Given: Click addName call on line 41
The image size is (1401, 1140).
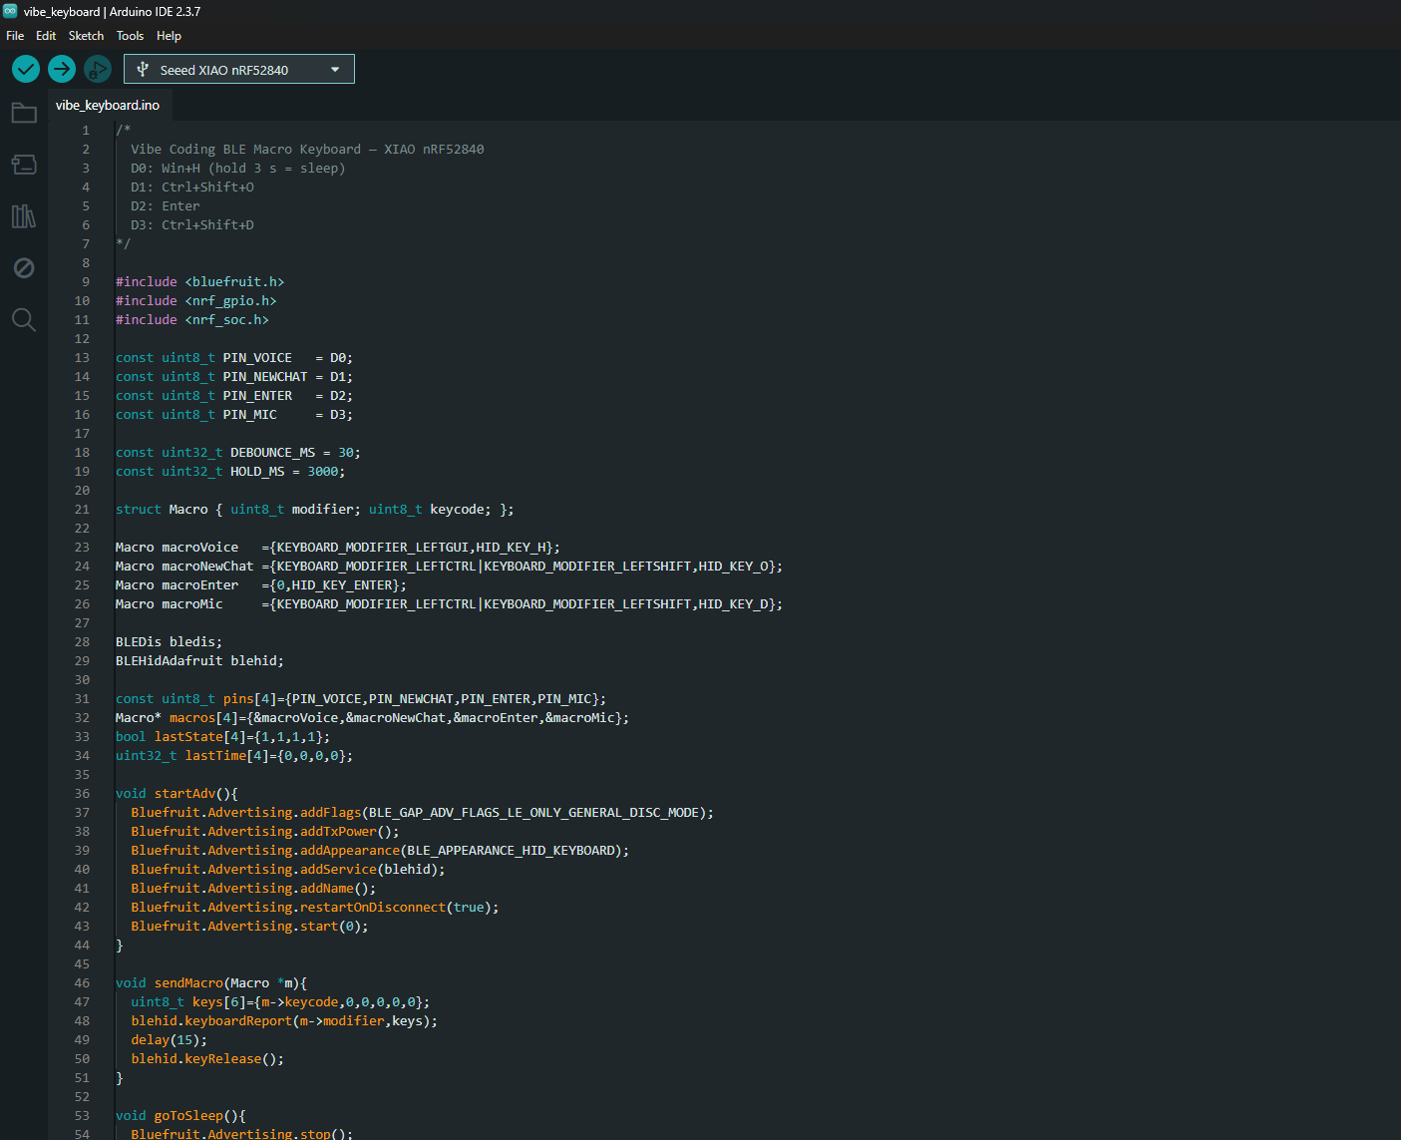Looking at the screenshot, I should tap(253, 889).
